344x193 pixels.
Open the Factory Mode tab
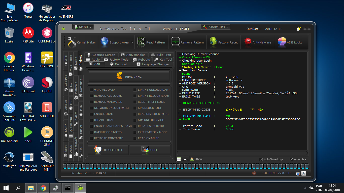pyautogui.click(x=116, y=60)
